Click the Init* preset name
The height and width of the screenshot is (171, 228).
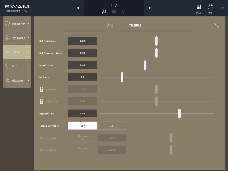114,5
